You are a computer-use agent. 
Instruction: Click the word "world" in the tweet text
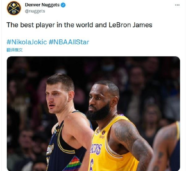click(84, 25)
